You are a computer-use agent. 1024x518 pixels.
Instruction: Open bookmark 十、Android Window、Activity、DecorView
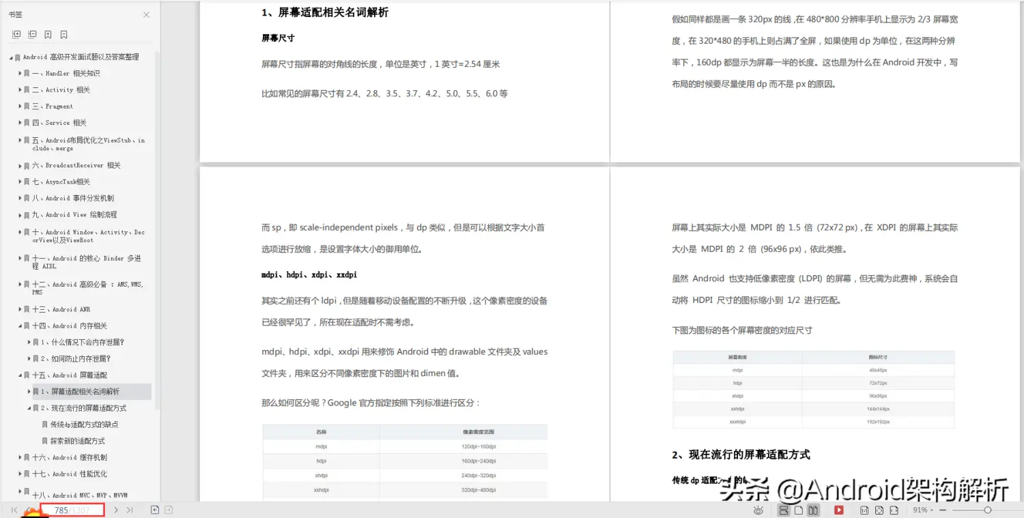point(88,236)
